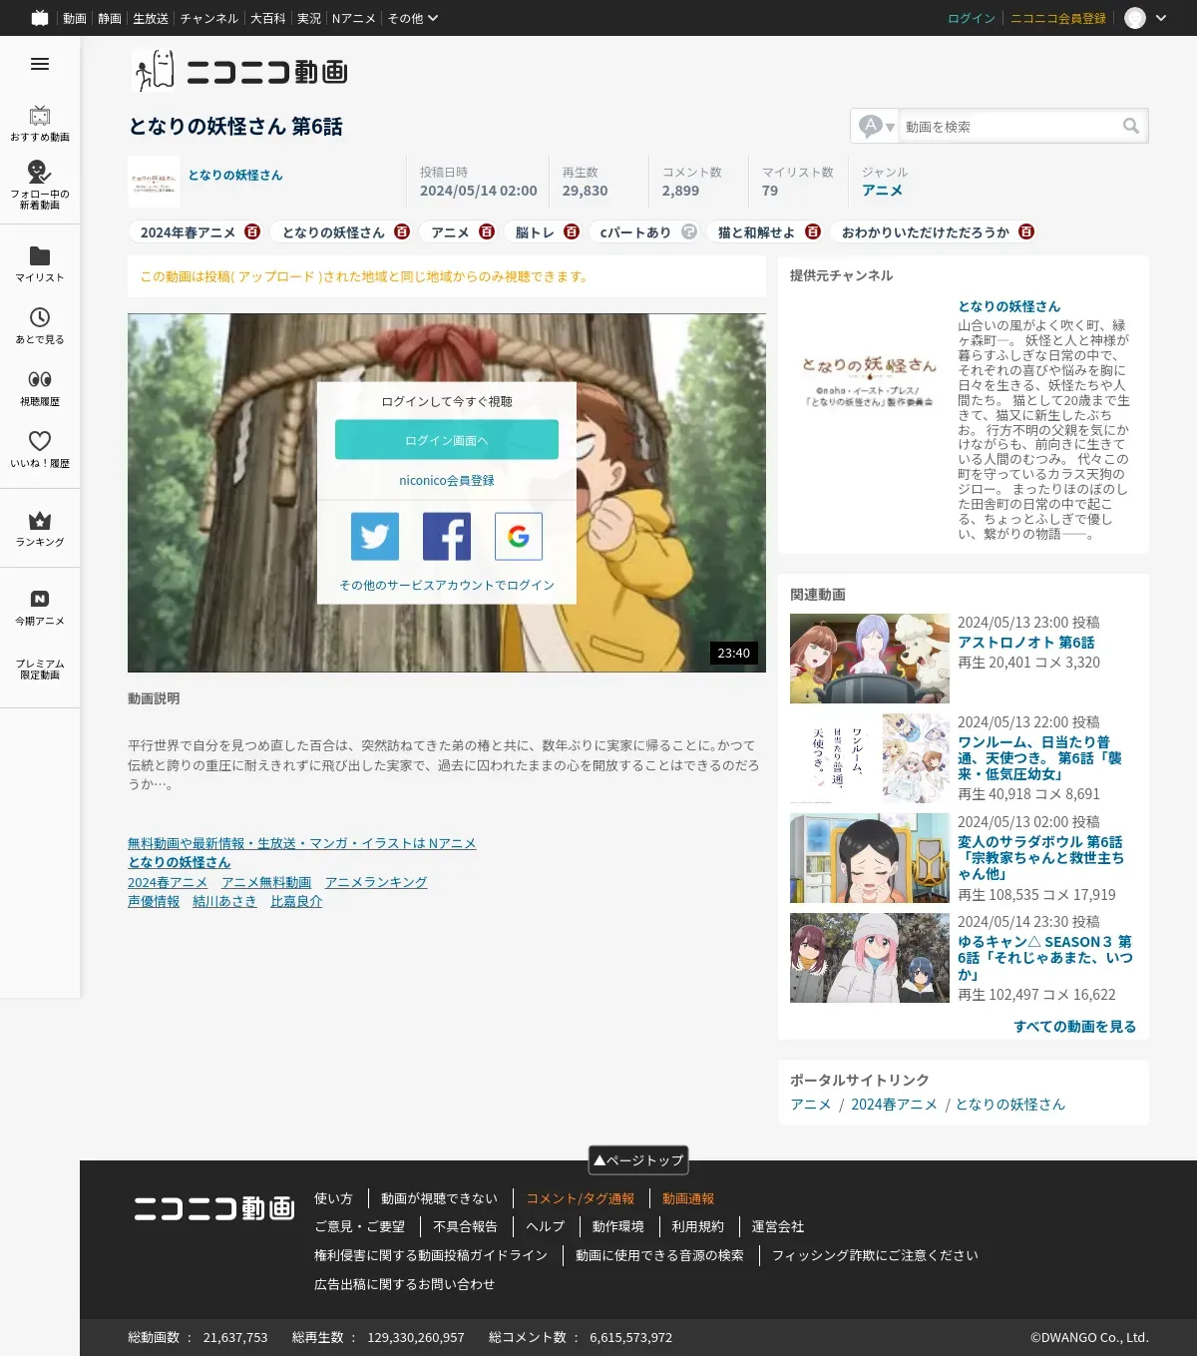
Task: Open ゆるキャン△ SEASON3 thumbnail
Action: click(x=870, y=958)
